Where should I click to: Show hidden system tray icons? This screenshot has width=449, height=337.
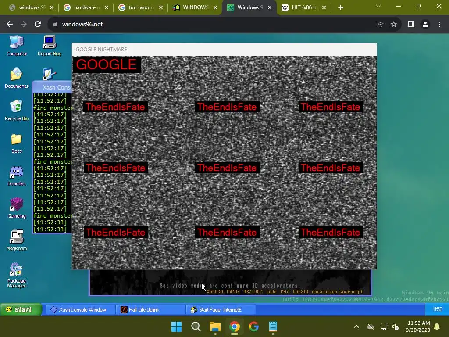click(x=356, y=326)
